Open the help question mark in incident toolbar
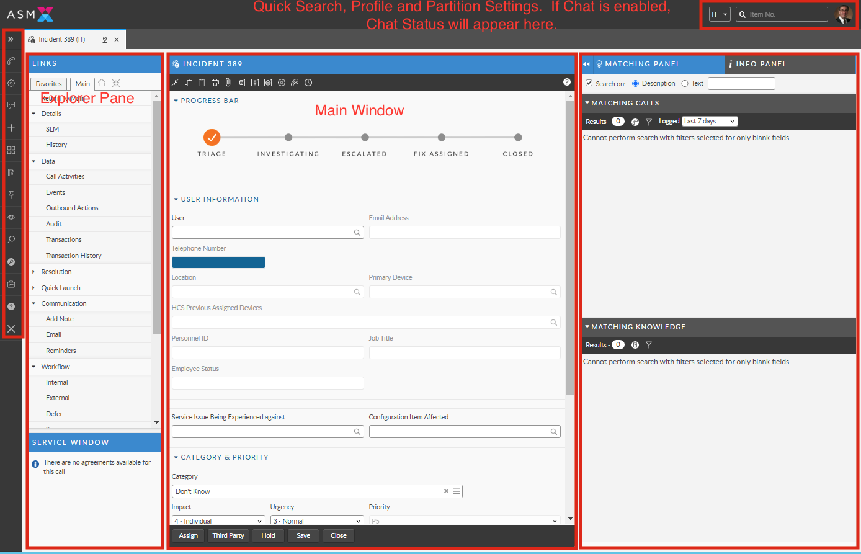Screen dimensions: 861x554 tap(566, 82)
